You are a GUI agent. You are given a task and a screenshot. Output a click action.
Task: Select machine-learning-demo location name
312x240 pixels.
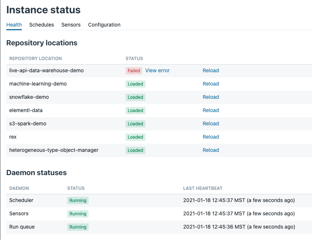tap(38, 84)
